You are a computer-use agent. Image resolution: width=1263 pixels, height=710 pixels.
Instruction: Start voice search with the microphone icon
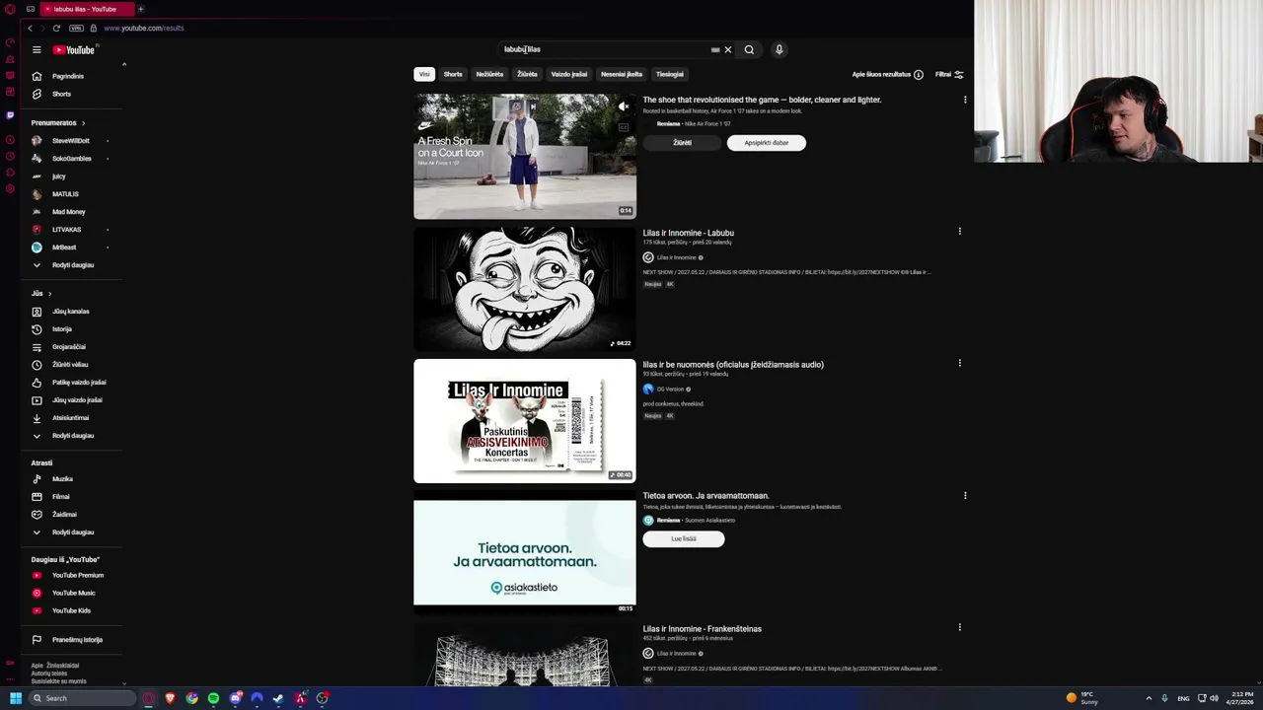(x=779, y=49)
